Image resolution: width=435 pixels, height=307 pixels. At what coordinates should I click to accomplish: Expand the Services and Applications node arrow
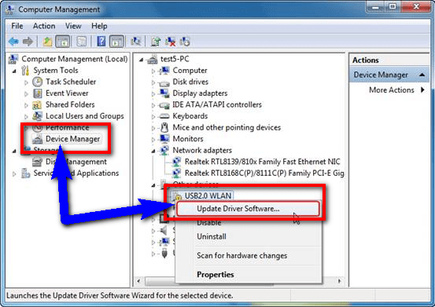tap(14, 174)
